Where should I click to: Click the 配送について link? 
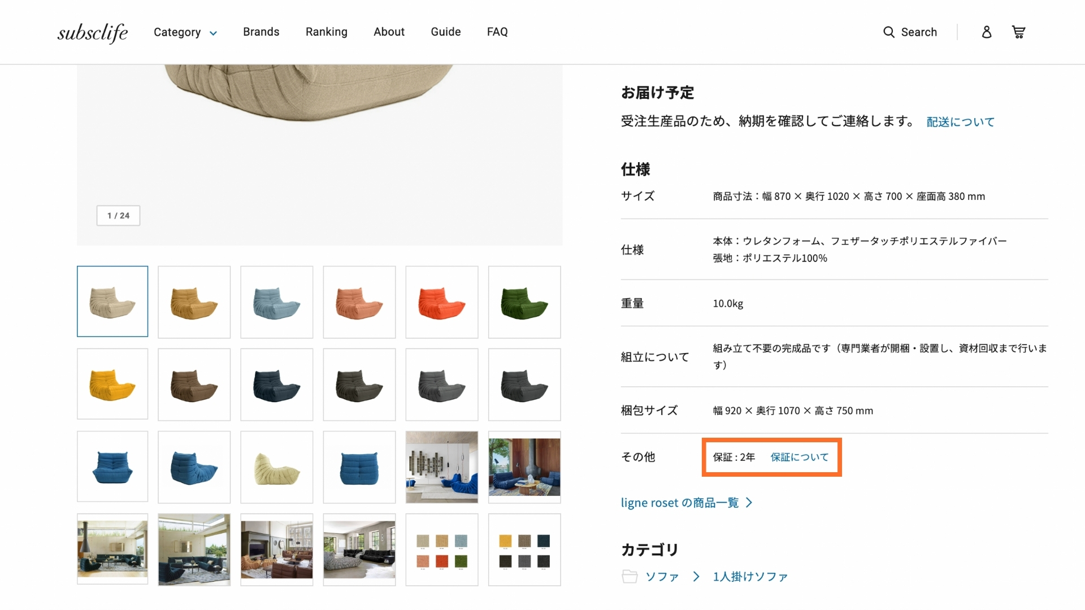click(961, 121)
